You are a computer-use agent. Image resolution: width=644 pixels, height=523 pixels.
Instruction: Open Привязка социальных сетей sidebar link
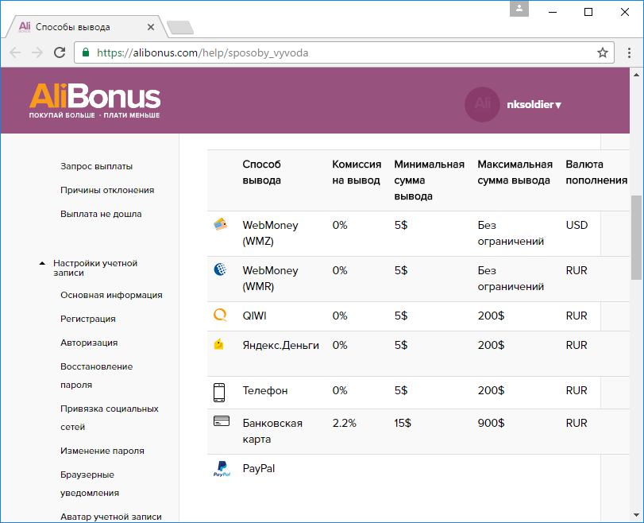110,418
